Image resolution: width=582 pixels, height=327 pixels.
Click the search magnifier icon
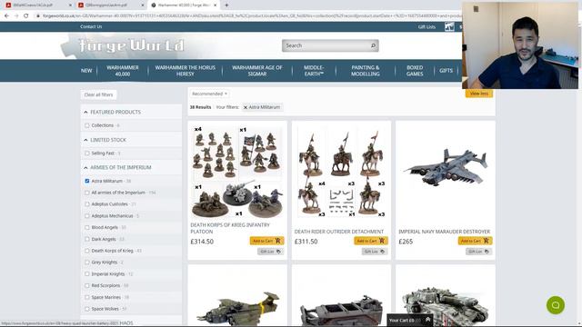(373, 45)
